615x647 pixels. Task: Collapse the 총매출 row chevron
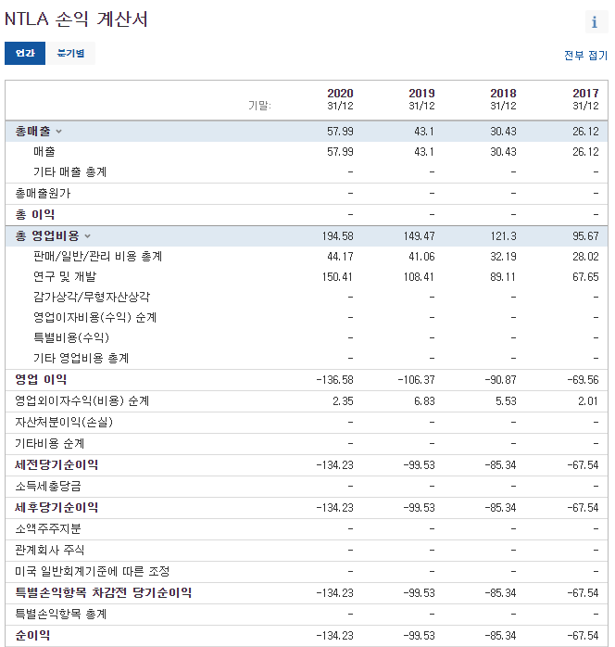pos(59,132)
